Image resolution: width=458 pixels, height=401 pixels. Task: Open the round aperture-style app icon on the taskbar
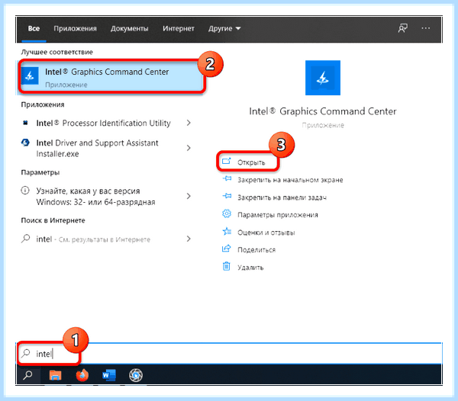(136, 375)
